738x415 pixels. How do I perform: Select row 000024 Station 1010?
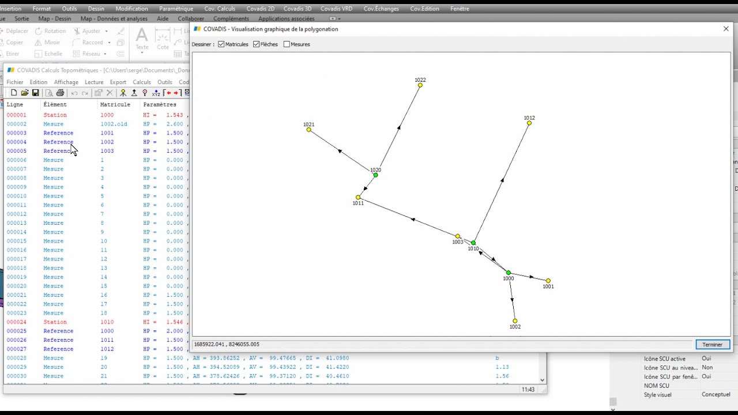[96, 322]
